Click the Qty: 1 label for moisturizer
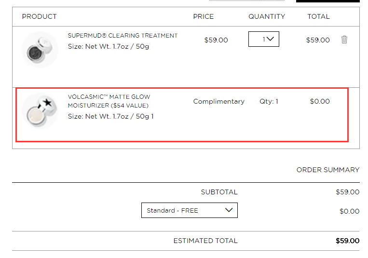The height and width of the screenshot is (258, 368). [269, 101]
